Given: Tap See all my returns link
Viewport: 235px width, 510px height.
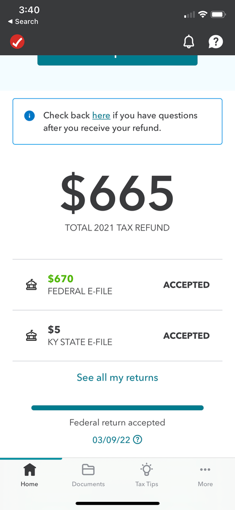Looking at the screenshot, I should point(117,378).
